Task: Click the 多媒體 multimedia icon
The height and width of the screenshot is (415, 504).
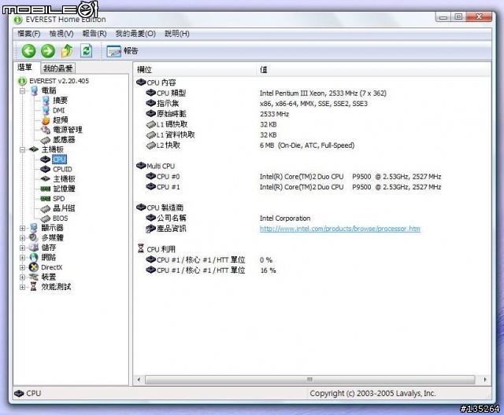Action: point(34,237)
